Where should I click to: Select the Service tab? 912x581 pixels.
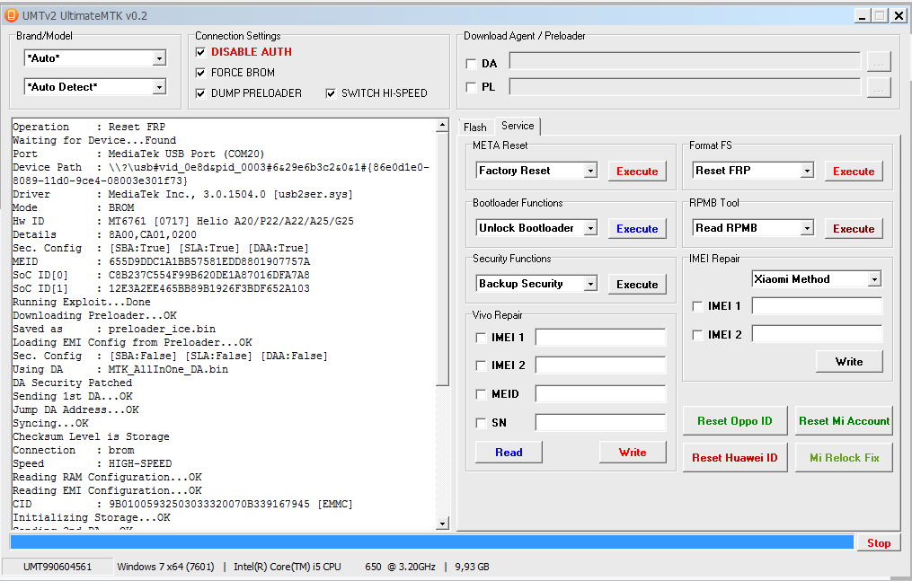click(x=518, y=127)
